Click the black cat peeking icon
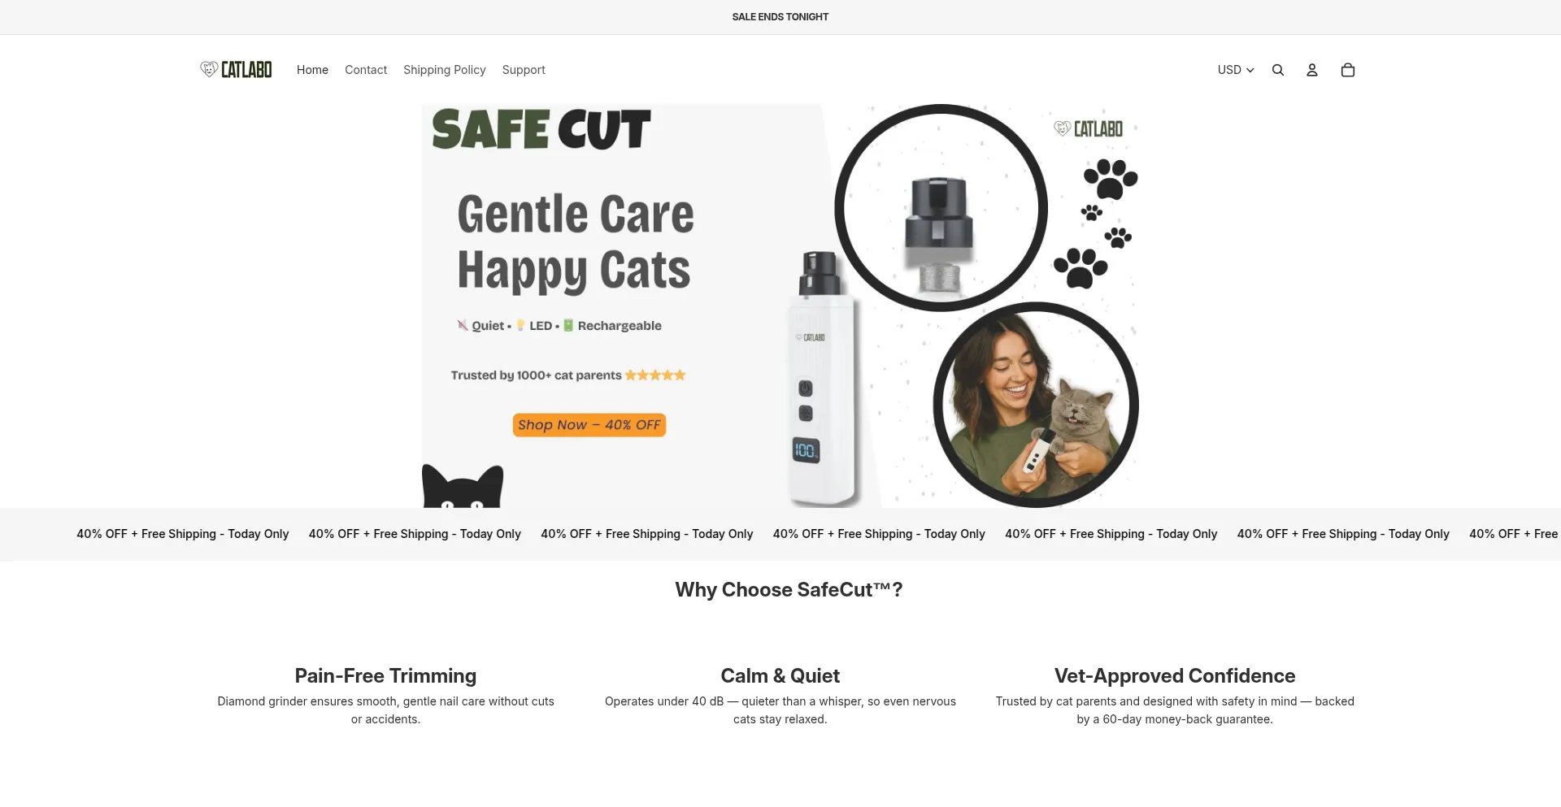 tap(463, 486)
